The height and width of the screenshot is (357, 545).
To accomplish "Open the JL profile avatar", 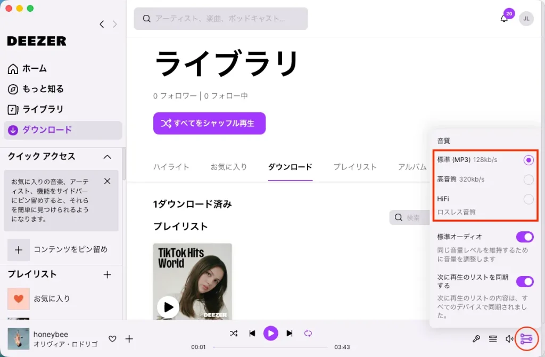I will (526, 19).
